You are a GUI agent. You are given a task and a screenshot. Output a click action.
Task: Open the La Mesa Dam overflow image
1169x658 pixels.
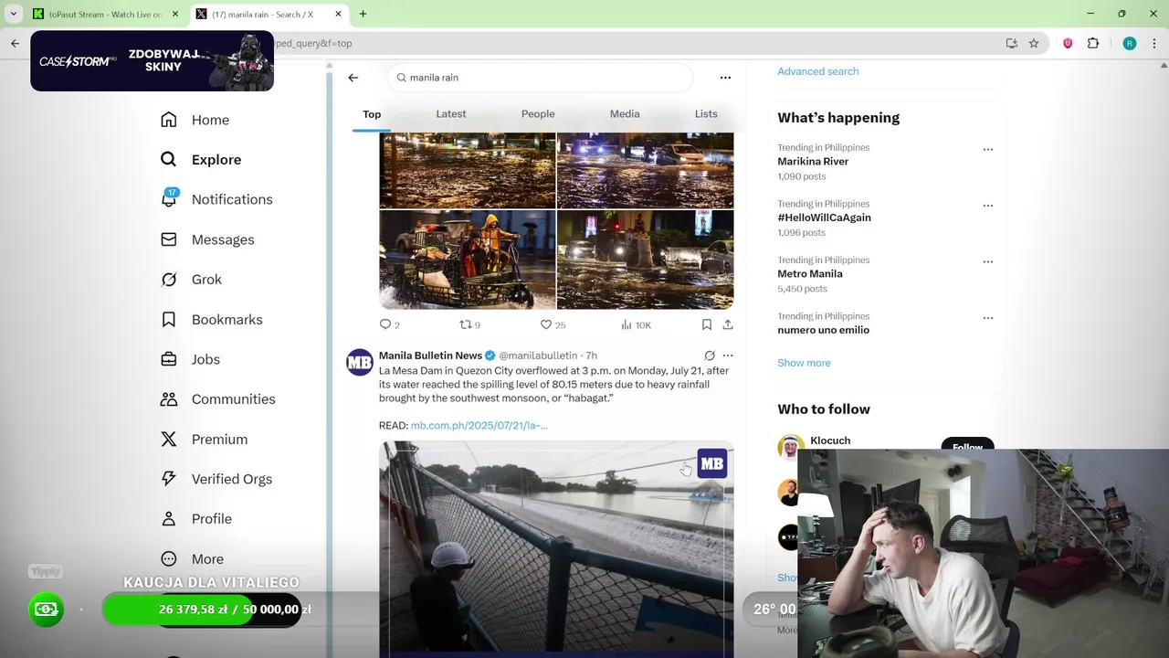click(556, 549)
